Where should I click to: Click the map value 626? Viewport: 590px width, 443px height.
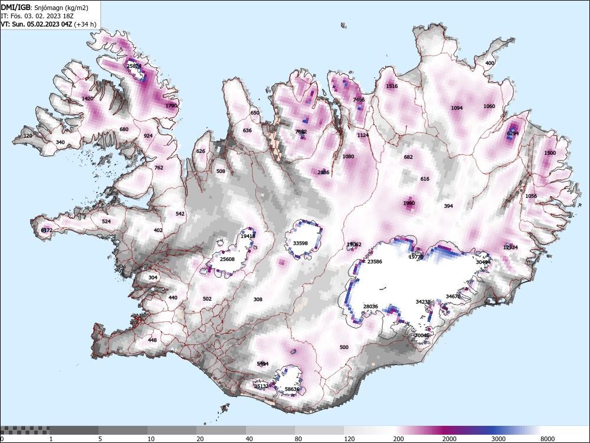(201, 151)
